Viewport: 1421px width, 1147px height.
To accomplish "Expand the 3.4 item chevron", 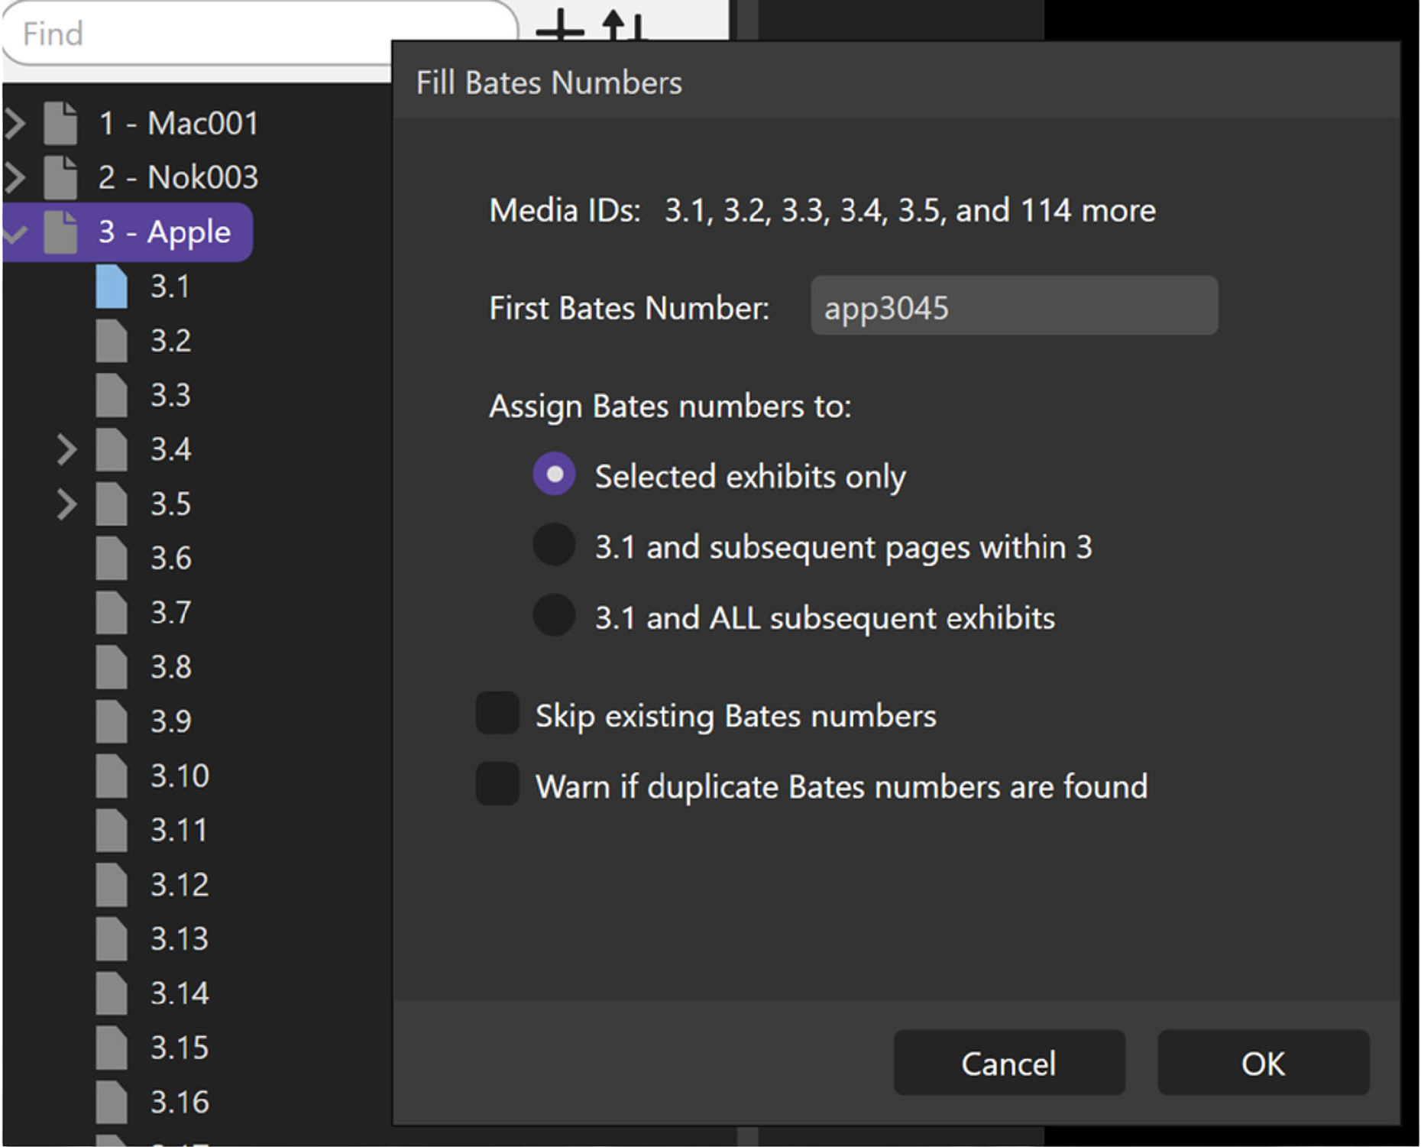I will [67, 449].
